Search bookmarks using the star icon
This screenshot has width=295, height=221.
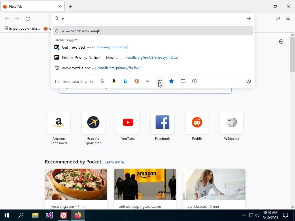(171, 81)
